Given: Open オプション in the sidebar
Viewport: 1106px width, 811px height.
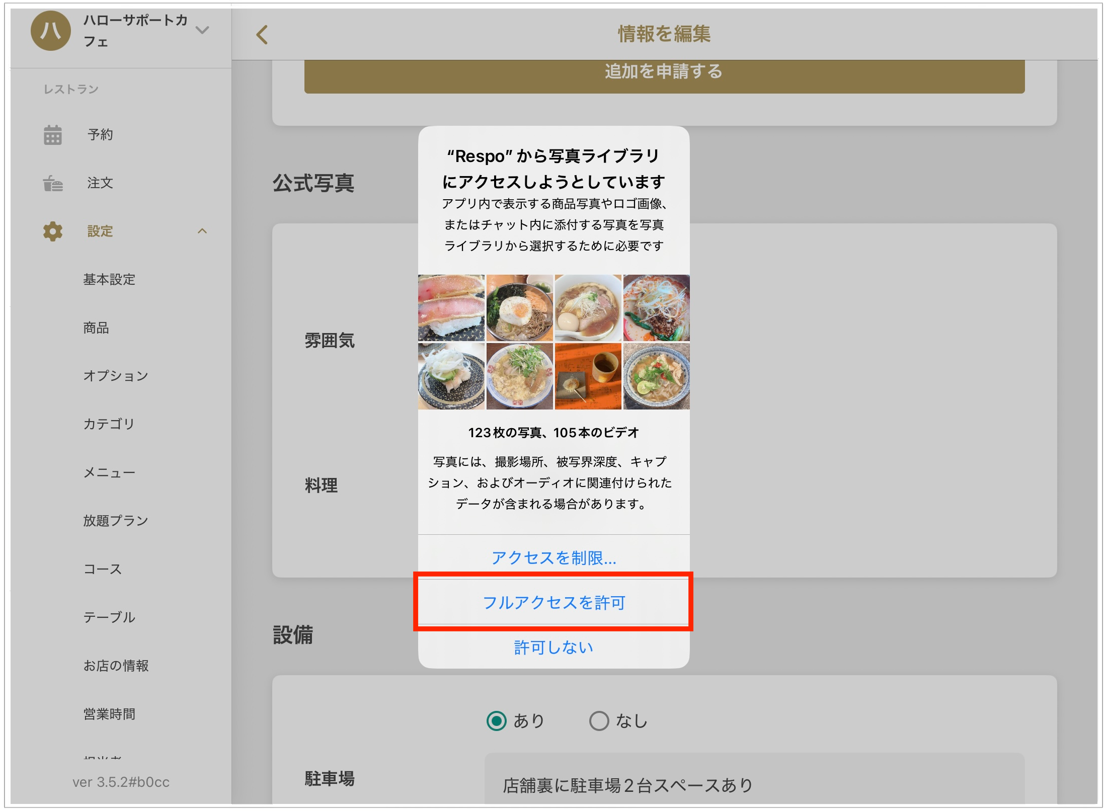Looking at the screenshot, I should pos(116,376).
